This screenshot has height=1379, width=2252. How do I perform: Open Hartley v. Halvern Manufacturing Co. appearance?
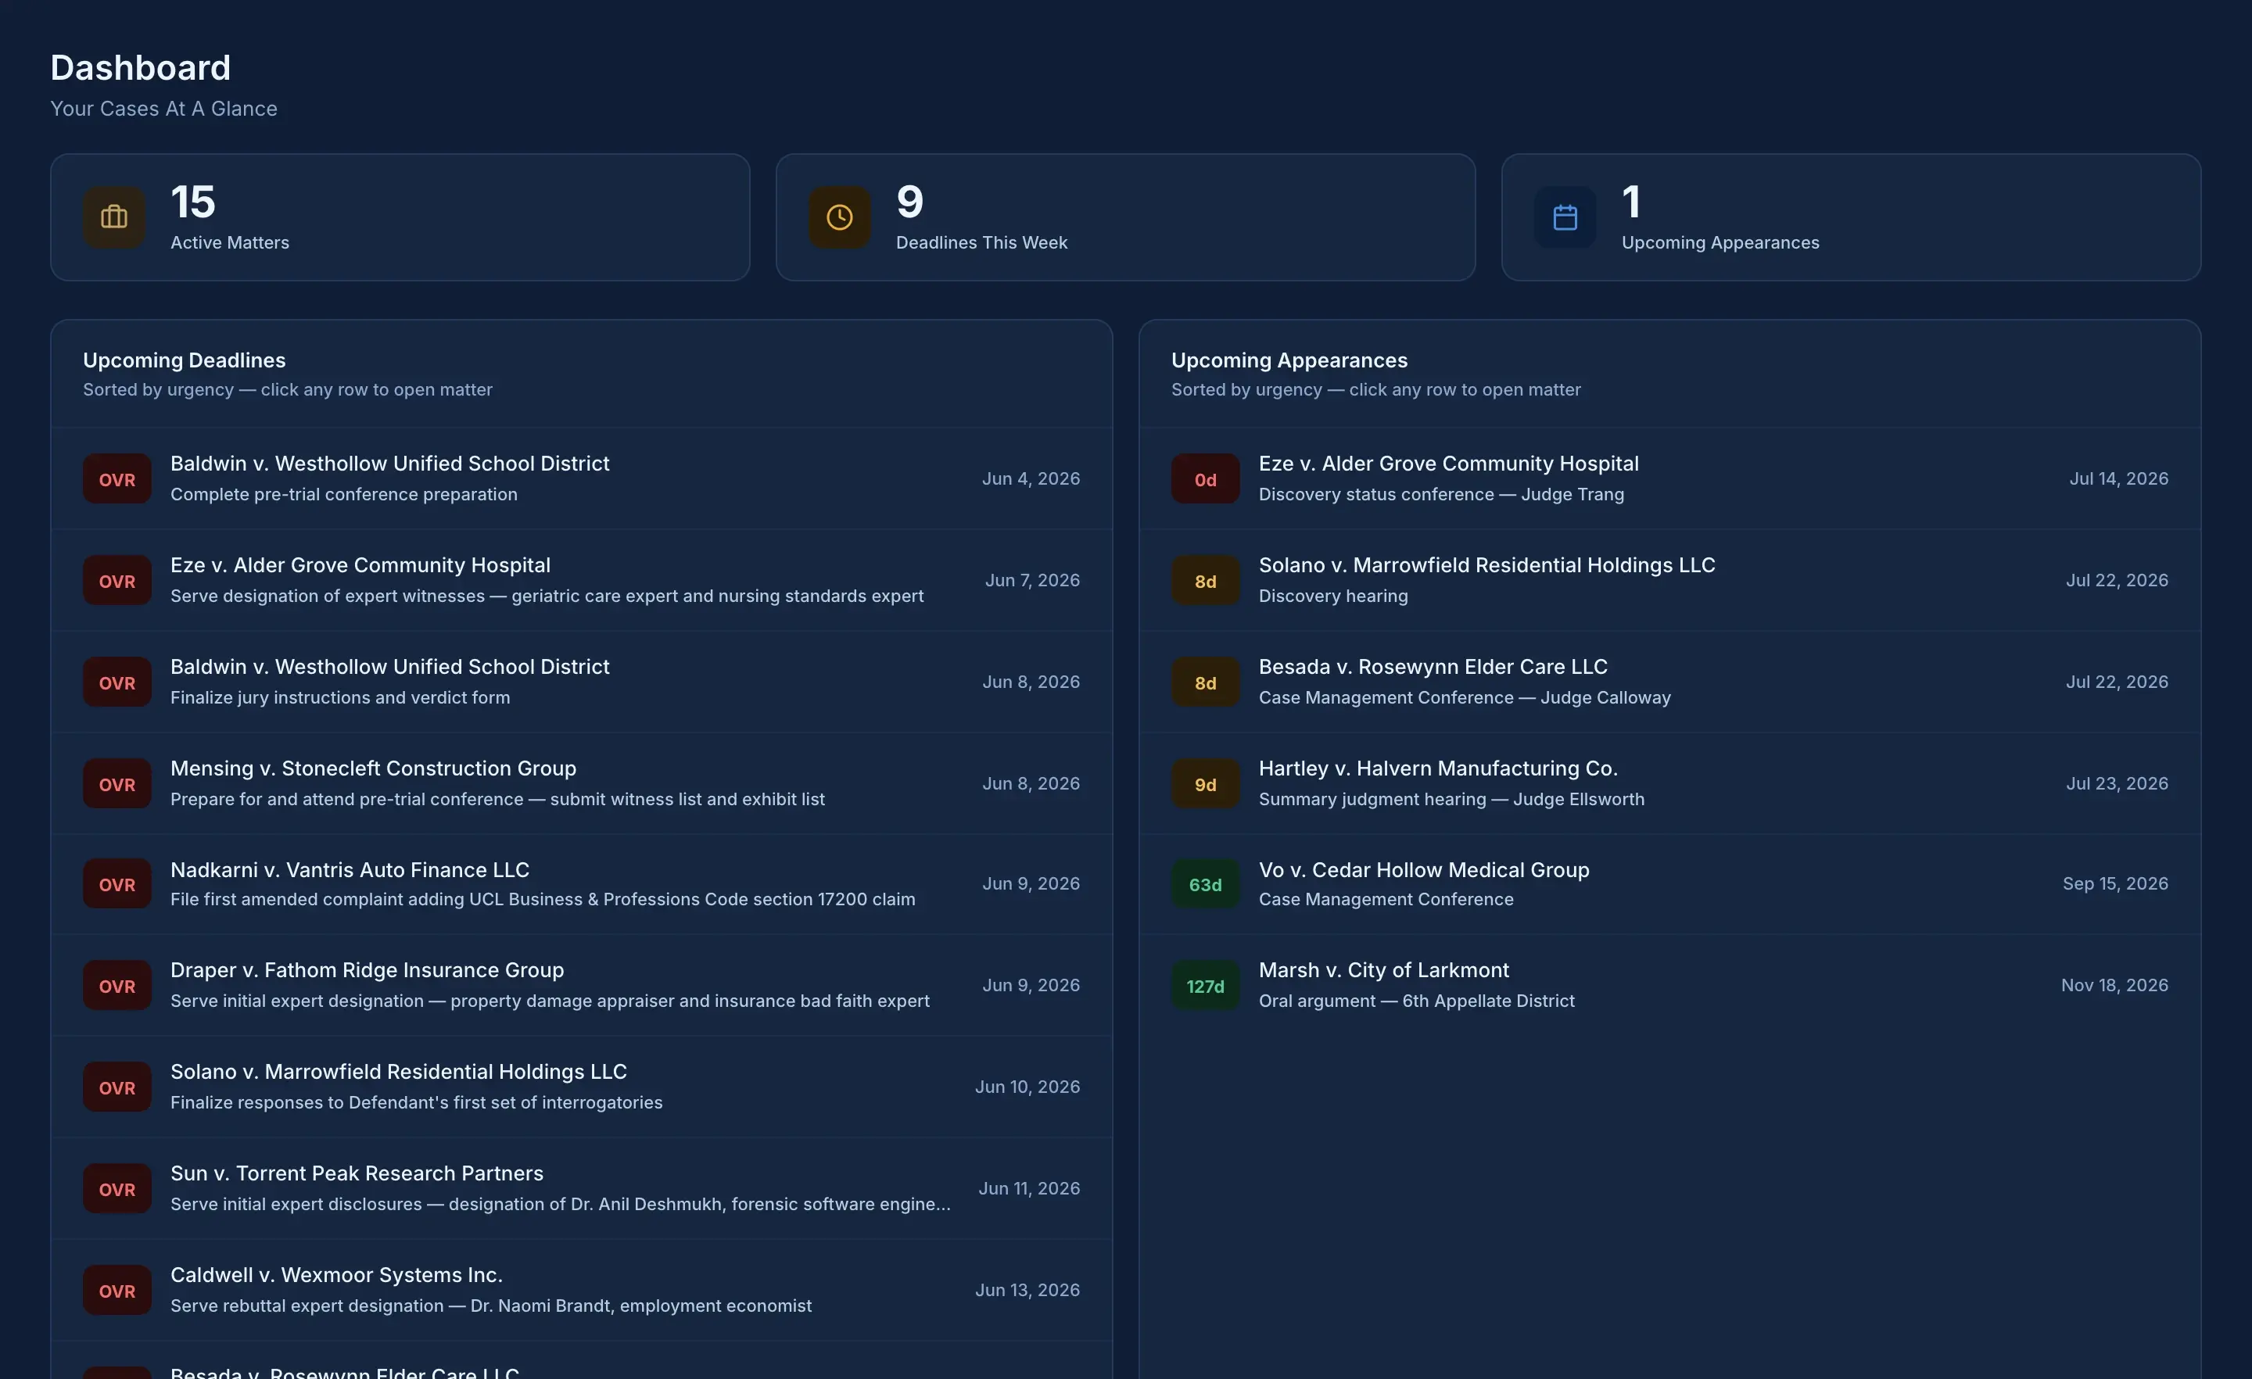pyautogui.click(x=1669, y=783)
